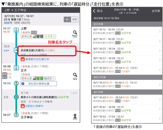This screenshot has height=130, width=163.
Task: Tap the JK36 station badge at 王子
Action: [x=16, y=68]
